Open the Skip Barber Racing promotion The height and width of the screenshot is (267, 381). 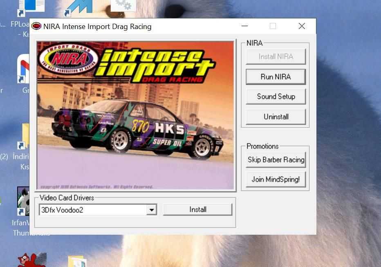click(x=276, y=160)
